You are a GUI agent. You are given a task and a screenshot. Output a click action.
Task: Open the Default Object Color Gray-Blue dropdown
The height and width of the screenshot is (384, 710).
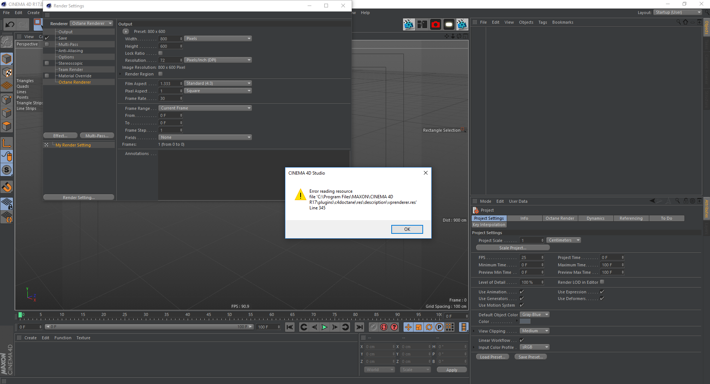(x=535, y=315)
